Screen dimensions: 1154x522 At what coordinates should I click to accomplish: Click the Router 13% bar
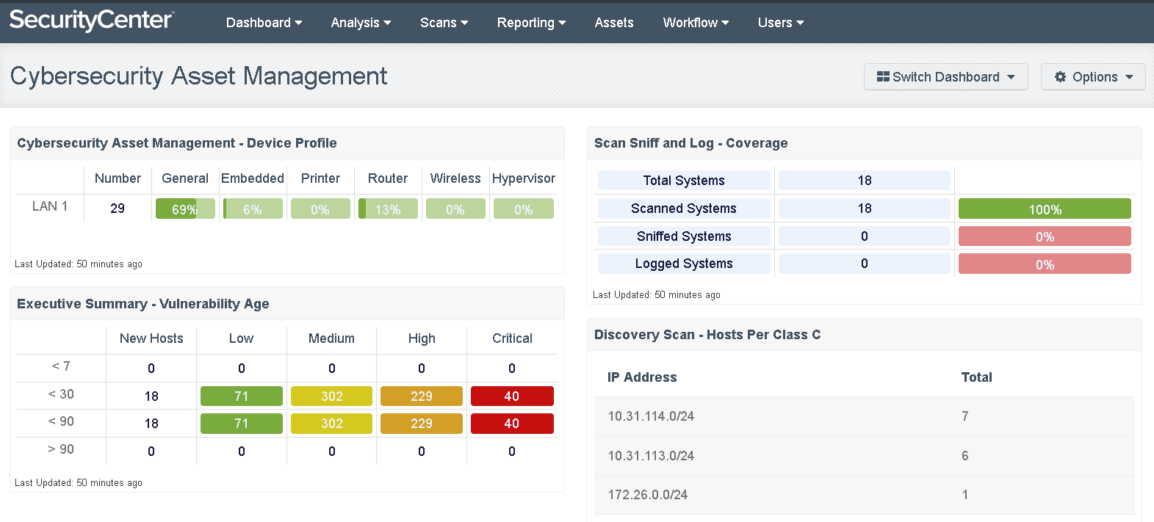coord(388,209)
